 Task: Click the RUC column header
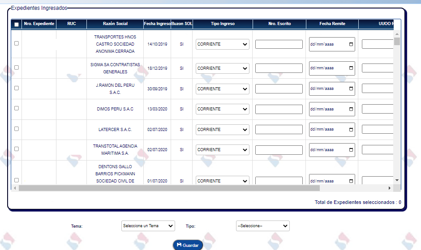(x=71, y=24)
